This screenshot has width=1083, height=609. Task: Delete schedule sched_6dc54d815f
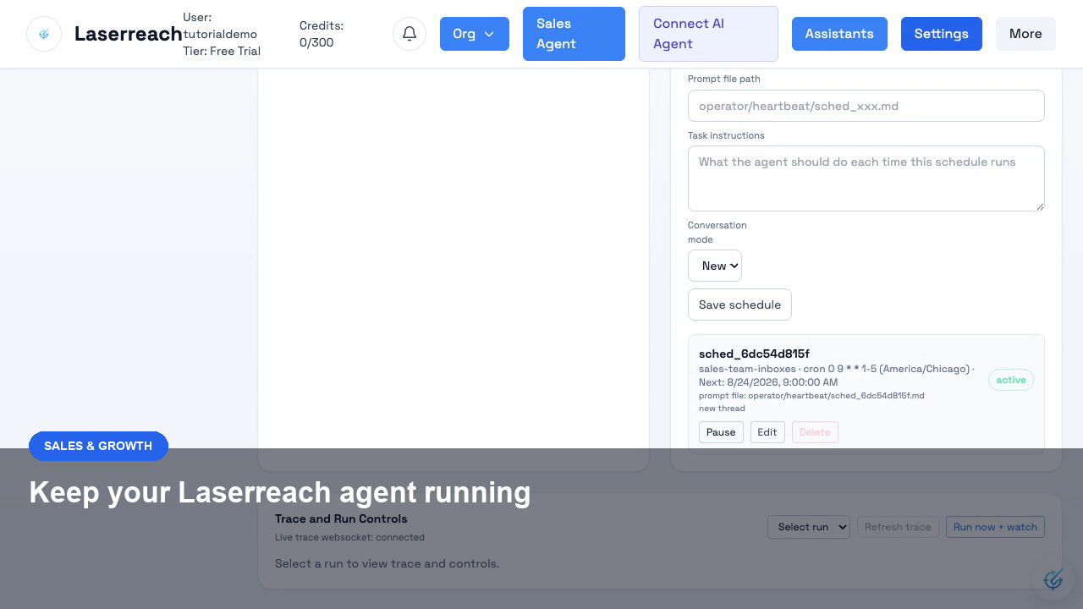pos(815,432)
